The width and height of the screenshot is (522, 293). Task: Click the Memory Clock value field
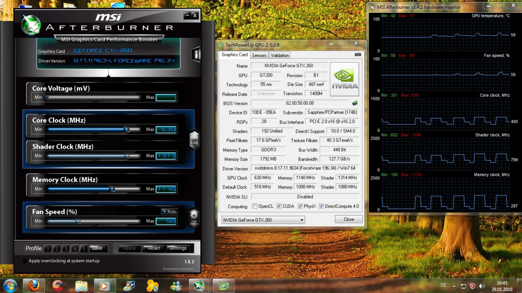click(x=166, y=189)
